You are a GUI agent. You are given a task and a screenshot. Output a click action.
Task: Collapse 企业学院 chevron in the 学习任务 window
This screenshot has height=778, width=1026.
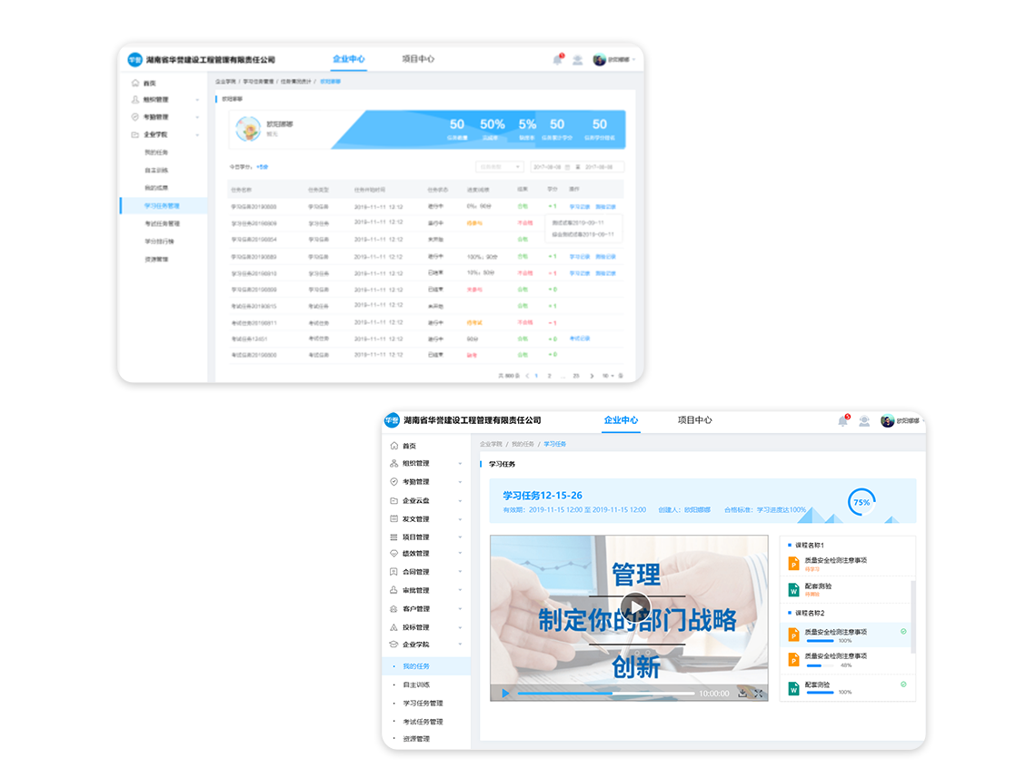460,645
